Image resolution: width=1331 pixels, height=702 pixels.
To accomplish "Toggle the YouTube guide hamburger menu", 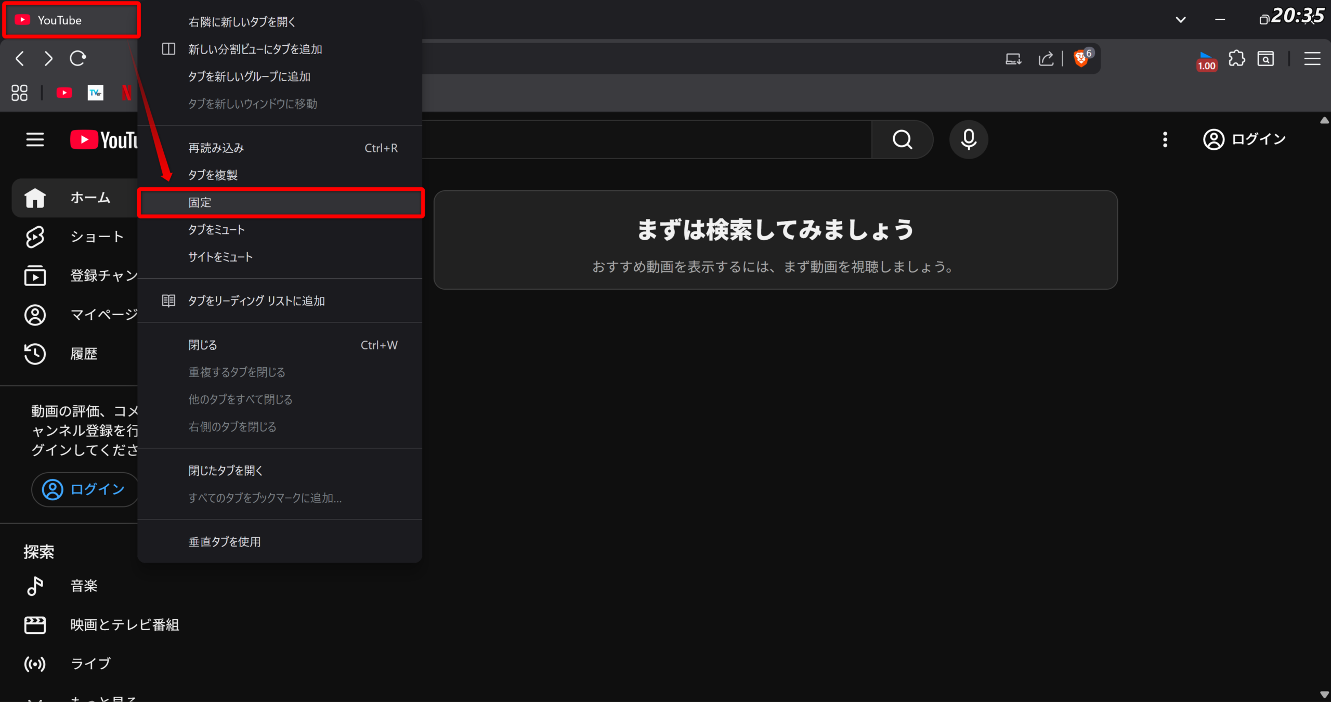I will 35,139.
